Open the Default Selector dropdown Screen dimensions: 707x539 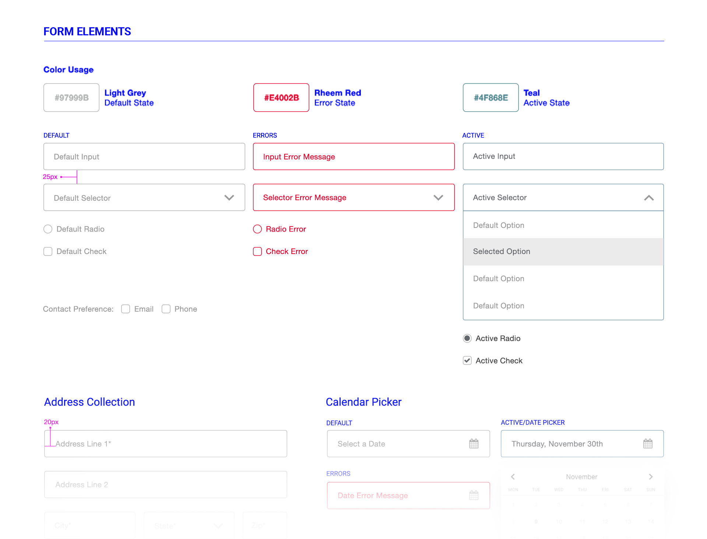229,197
